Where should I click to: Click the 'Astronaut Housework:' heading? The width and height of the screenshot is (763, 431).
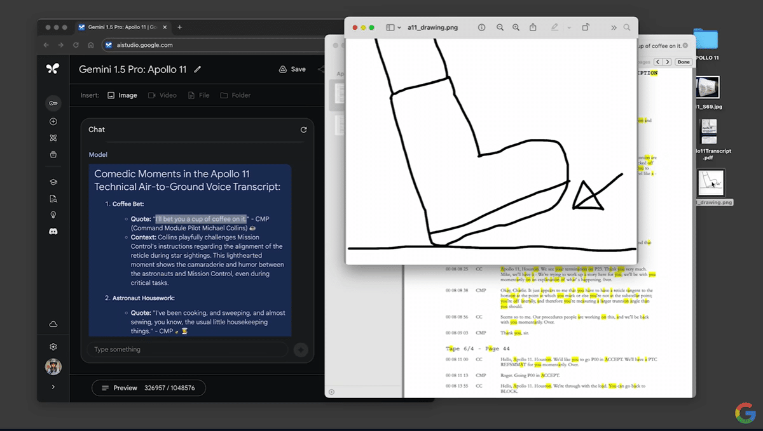(x=143, y=298)
